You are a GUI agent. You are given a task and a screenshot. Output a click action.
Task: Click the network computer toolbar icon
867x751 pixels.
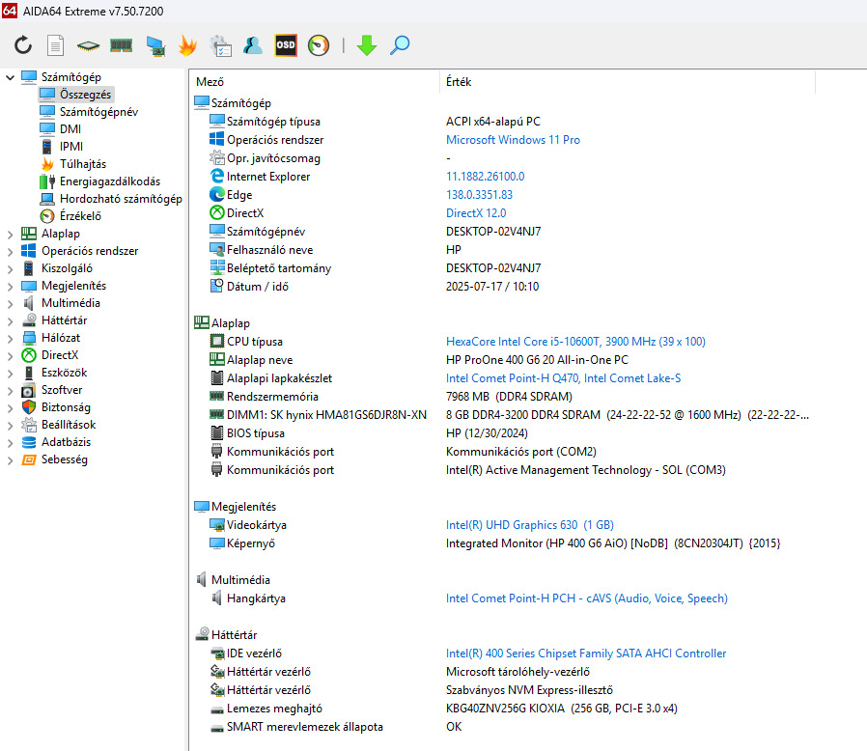click(155, 45)
